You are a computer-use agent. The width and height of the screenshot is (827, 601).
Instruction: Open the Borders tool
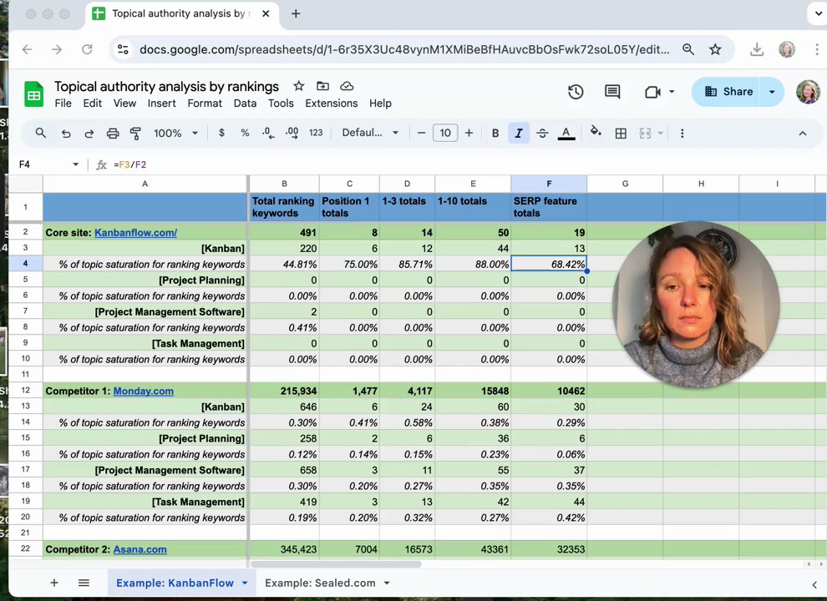pos(621,134)
